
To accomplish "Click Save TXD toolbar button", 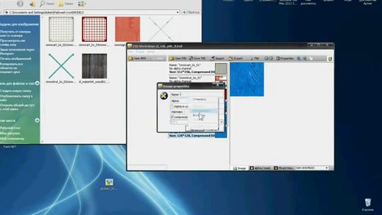I will point(198,59).
